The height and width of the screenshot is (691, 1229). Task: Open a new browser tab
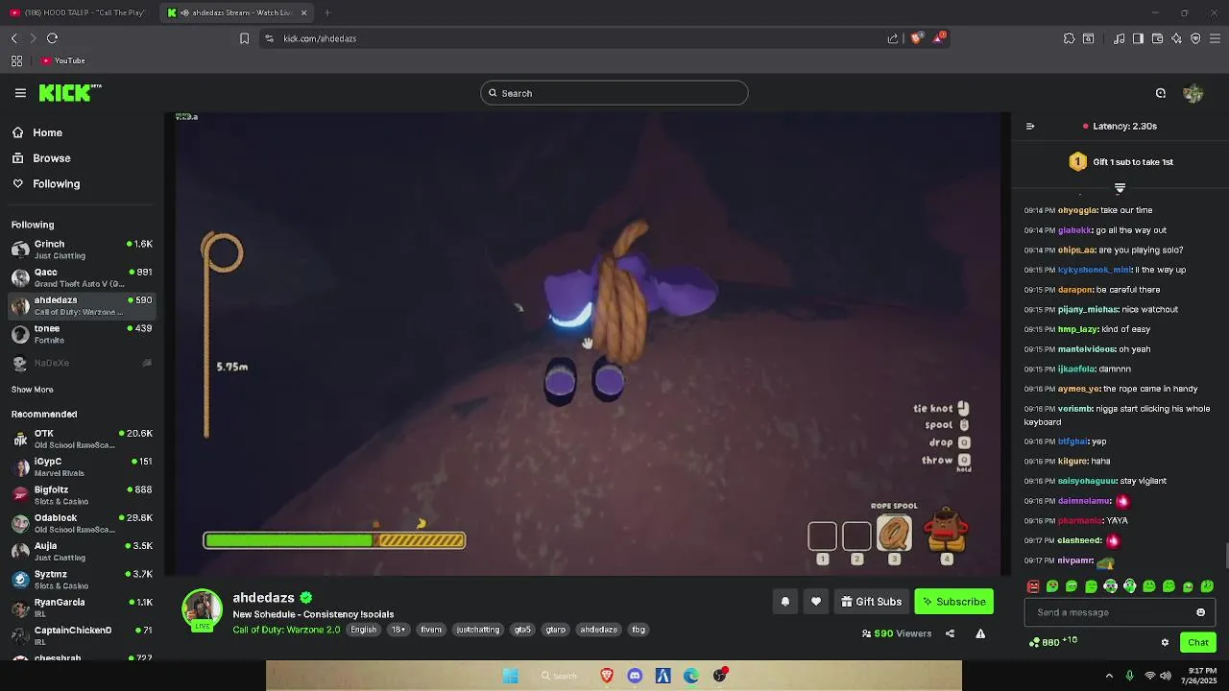(x=327, y=12)
